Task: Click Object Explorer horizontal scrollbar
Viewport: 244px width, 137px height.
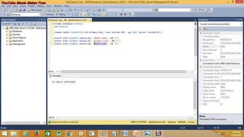Action: 22,123
